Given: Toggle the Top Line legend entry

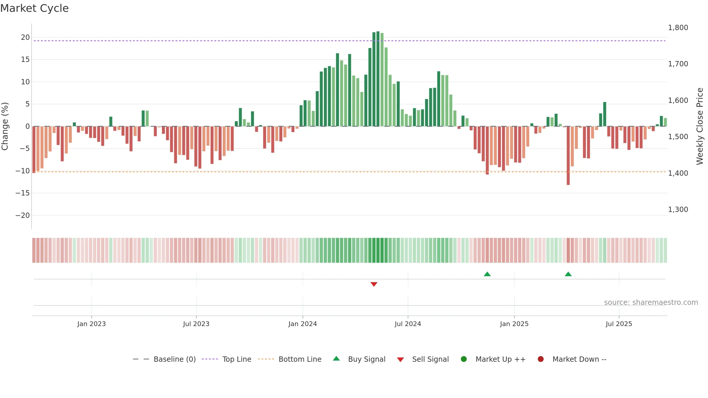Looking at the screenshot, I should click(x=227, y=359).
